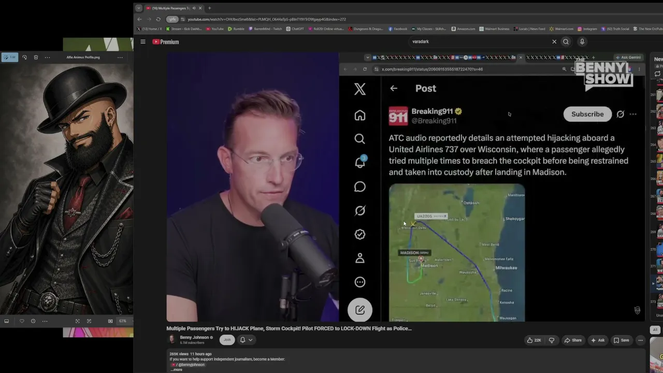
Task: Open the @Breaking911 handle link
Action: click(434, 121)
